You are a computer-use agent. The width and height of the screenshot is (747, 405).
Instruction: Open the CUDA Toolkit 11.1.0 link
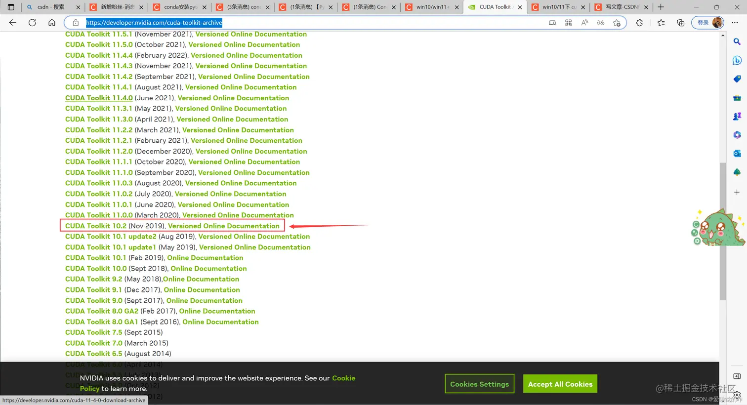pos(99,172)
